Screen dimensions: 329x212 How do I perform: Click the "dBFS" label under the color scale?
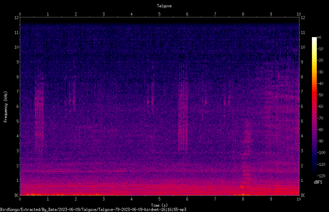point(318,182)
